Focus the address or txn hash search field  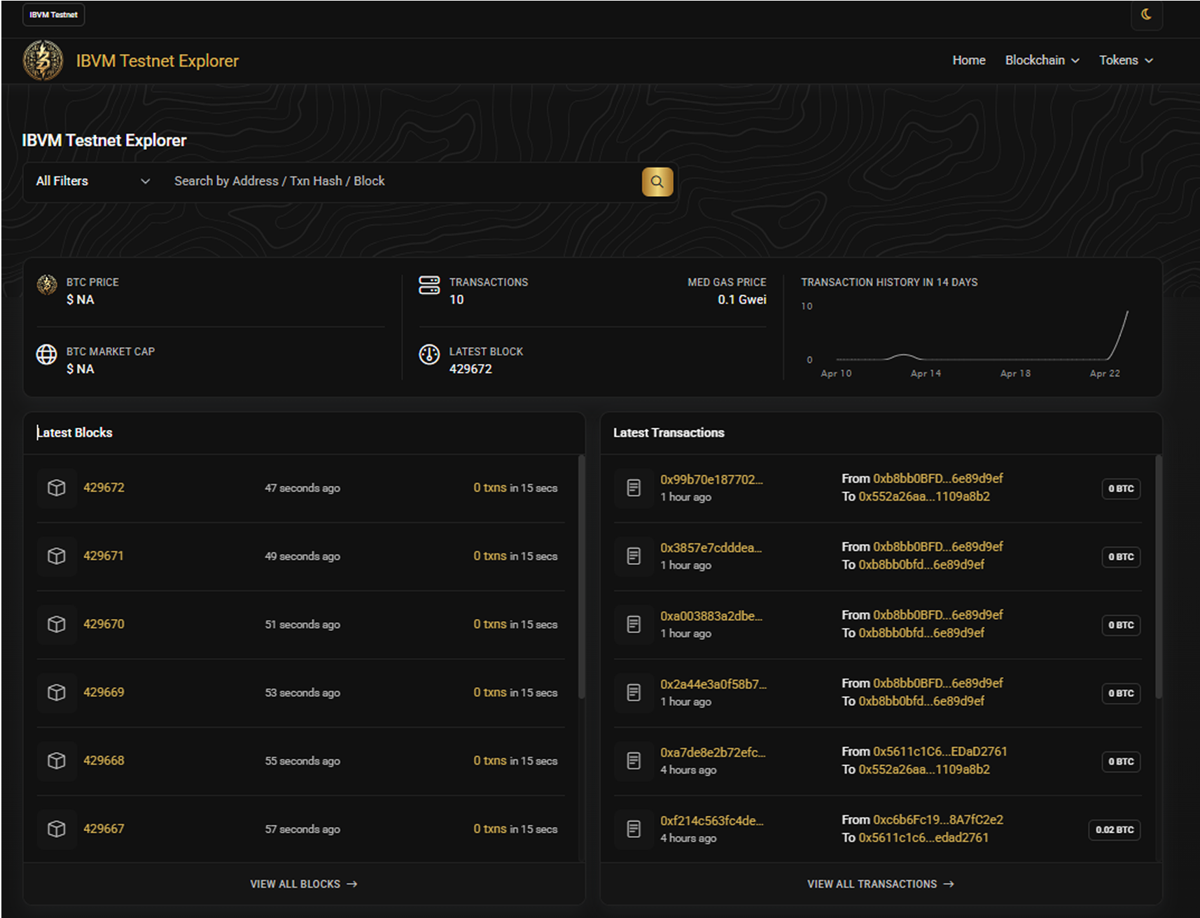403,181
